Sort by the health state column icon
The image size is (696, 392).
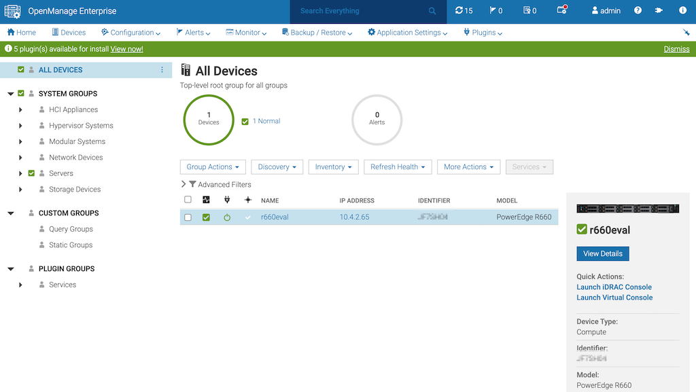click(x=206, y=200)
